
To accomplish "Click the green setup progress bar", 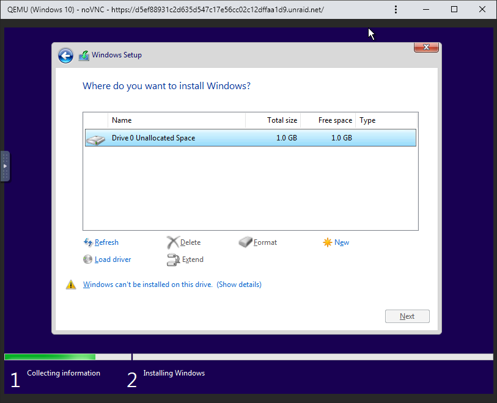I will tap(50, 357).
